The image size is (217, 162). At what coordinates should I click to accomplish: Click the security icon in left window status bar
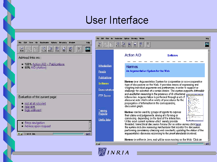[20, 134]
